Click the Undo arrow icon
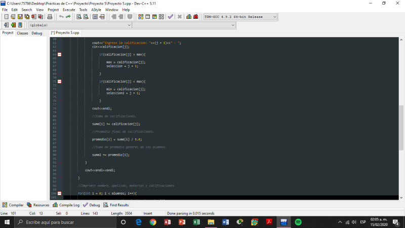The width and height of the screenshot is (405, 228). [x=61, y=17]
